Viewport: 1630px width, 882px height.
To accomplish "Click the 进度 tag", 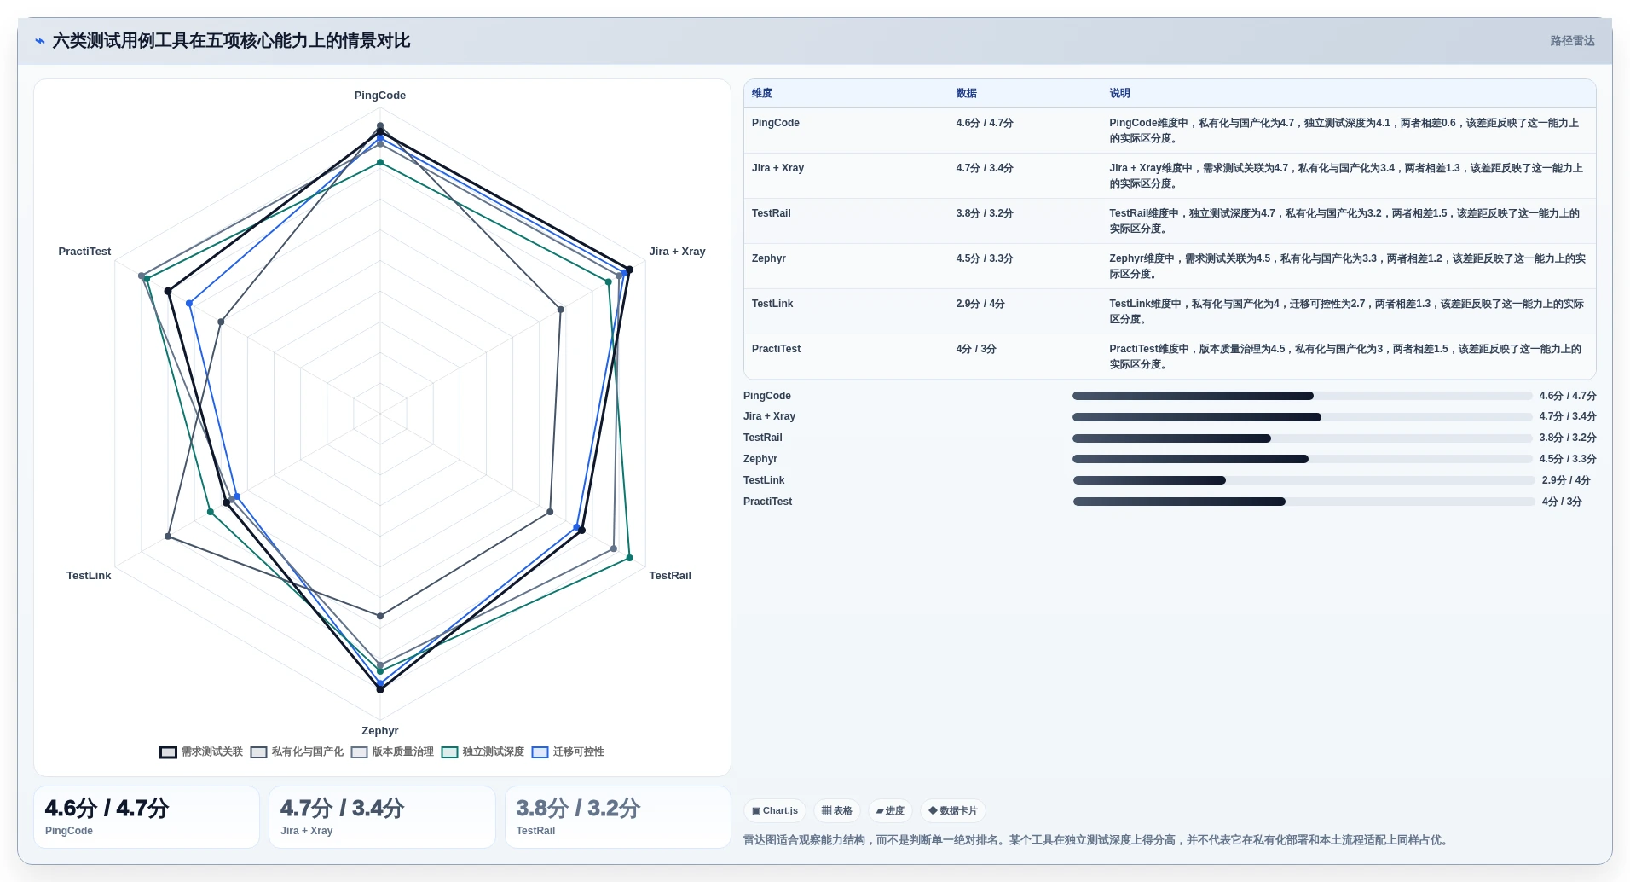I will [x=890, y=811].
